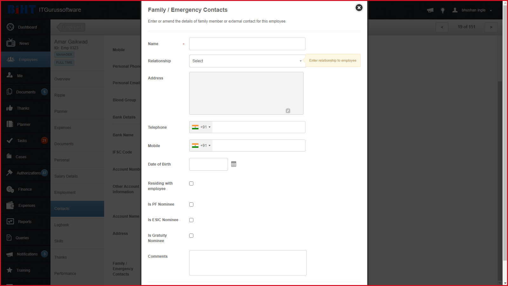Click the announcements megaphone icon in header

pos(430,10)
